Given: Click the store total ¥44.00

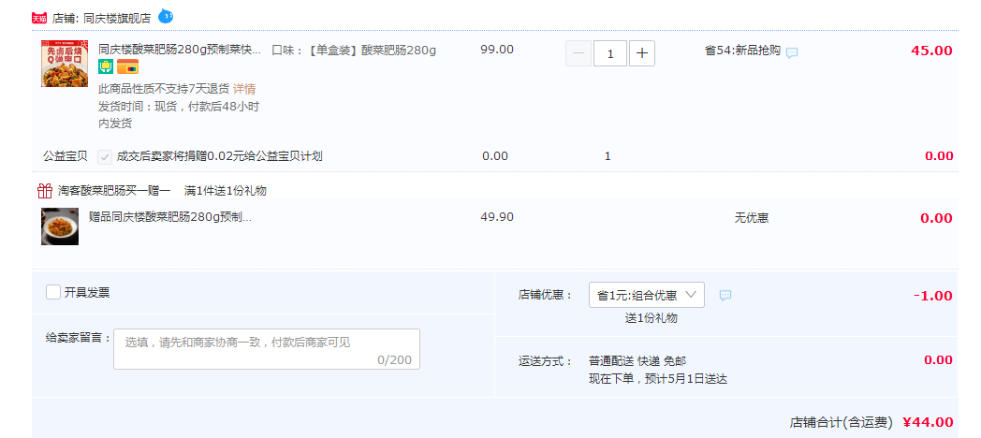Looking at the screenshot, I should pyautogui.click(x=928, y=422).
